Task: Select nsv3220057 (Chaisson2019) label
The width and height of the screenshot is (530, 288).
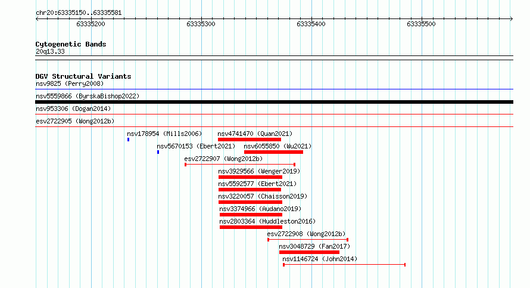Action: point(263,196)
